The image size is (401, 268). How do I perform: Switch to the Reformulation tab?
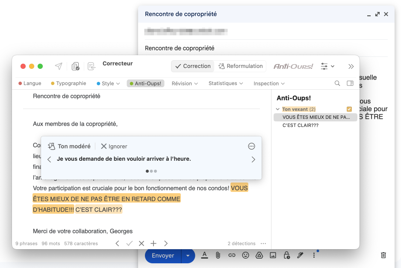coord(240,66)
